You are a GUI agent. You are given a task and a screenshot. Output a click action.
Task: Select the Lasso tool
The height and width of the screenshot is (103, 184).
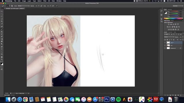[x=2, y=16]
